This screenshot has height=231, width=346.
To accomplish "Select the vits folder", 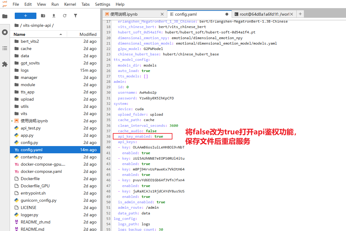I will [55, 114].
